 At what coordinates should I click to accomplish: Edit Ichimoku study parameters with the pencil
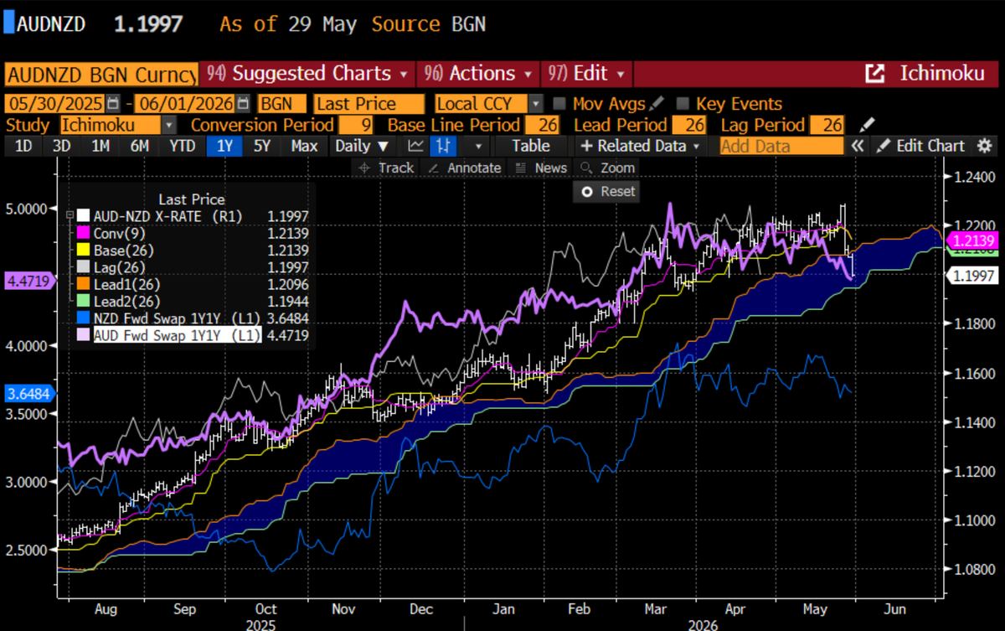click(868, 126)
